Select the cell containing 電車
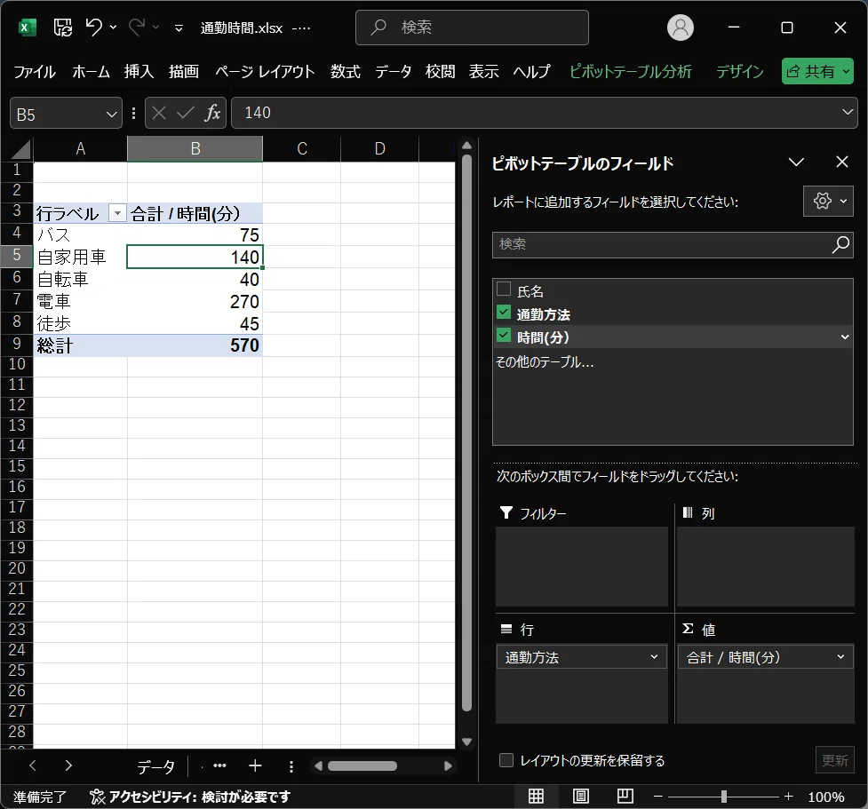868x809 pixels. (x=80, y=302)
